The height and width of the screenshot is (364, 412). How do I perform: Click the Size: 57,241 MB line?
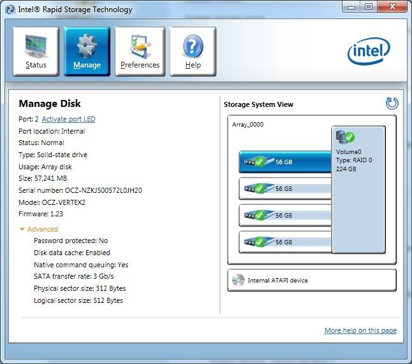point(43,178)
